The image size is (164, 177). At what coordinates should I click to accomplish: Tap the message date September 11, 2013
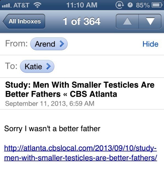click(50, 104)
